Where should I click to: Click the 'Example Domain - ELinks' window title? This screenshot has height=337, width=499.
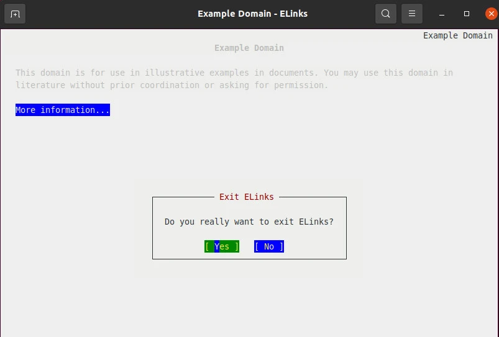coord(253,14)
